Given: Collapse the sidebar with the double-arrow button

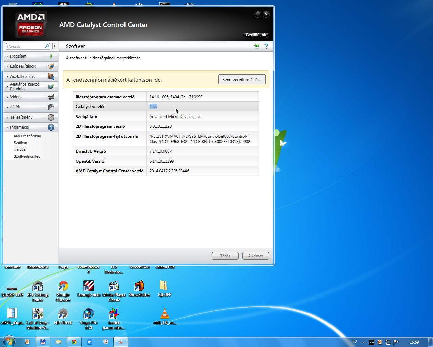Looking at the screenshot, I should pyautogui.click(x=55, y=46).
